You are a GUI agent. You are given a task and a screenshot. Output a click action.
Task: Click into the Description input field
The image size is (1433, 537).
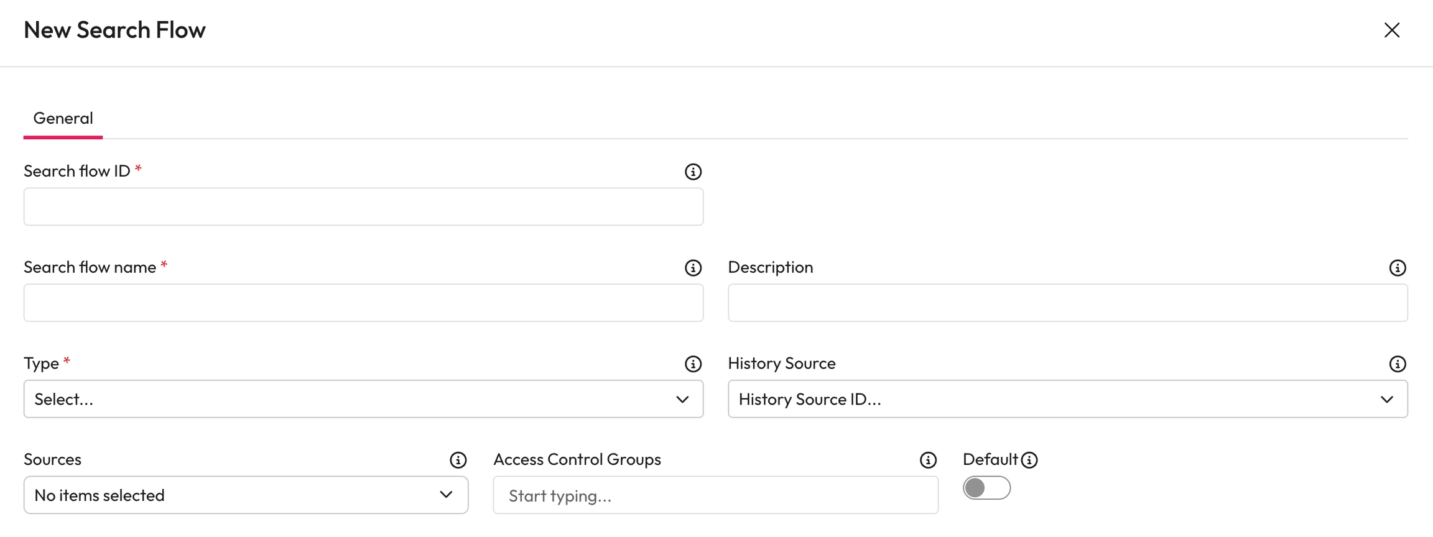tap(1067, 303)
